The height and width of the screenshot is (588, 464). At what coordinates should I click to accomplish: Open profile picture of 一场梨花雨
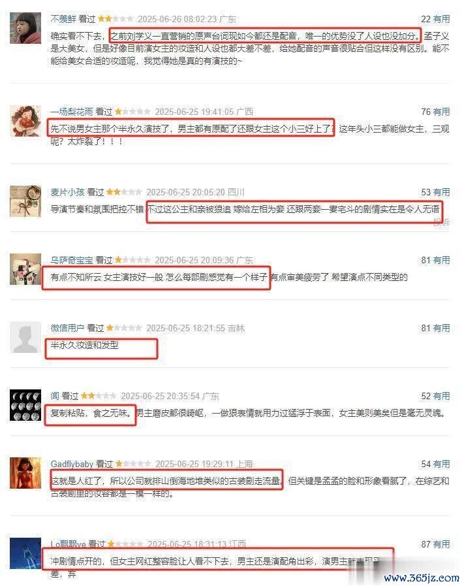[25, 121]
